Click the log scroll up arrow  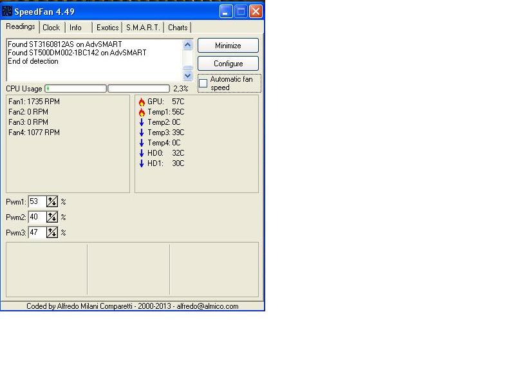[187, 44]
